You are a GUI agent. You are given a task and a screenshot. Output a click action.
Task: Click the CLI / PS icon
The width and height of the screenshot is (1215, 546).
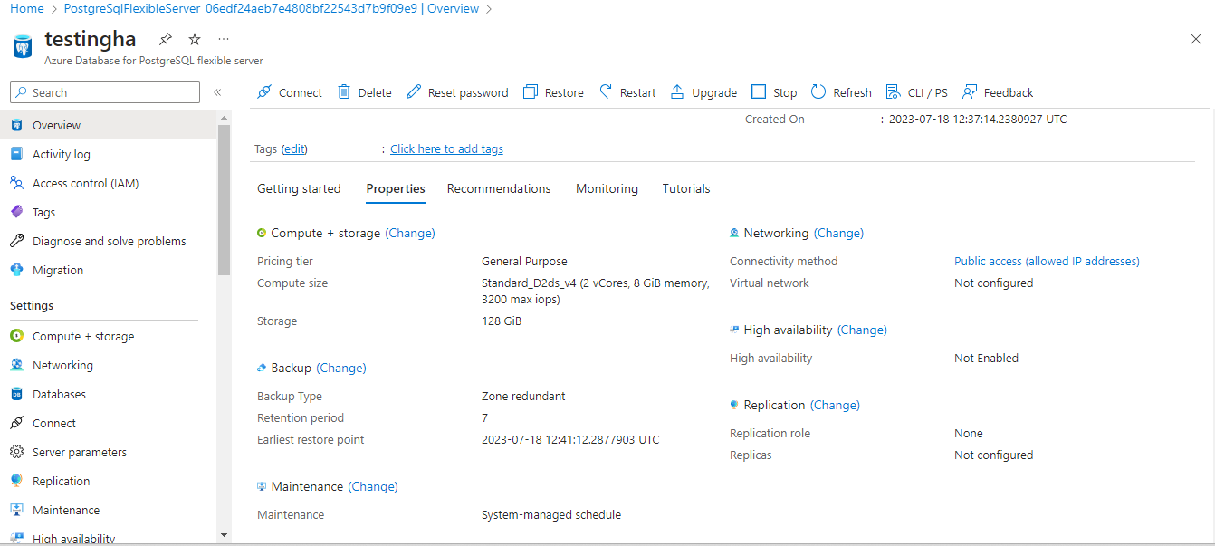coord(893,91)
